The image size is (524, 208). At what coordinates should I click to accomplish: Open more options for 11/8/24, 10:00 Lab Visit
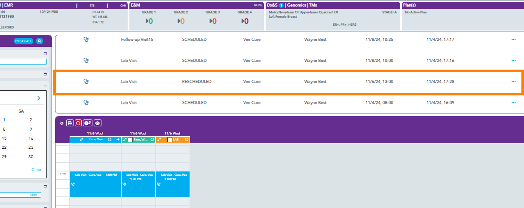tap(513, 61)
